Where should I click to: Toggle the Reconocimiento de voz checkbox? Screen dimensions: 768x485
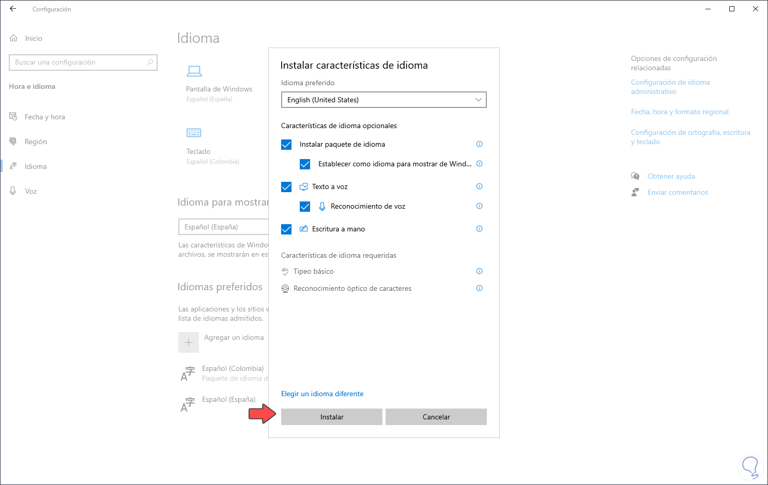point(305,207)
